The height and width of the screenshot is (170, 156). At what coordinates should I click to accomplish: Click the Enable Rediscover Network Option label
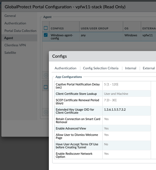[74, 155]
